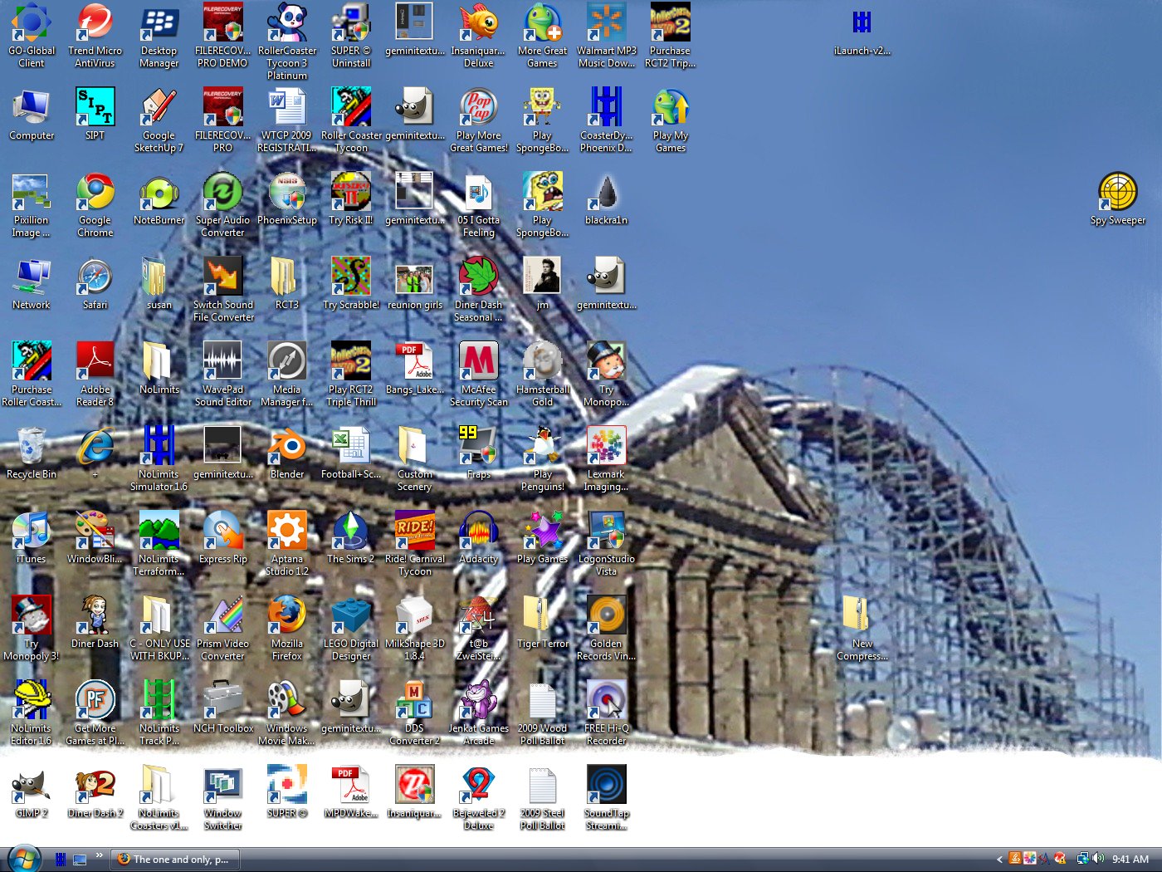Open the blackra1n icon
This screenshot has width=1162, height=872.
coord(607,198)
